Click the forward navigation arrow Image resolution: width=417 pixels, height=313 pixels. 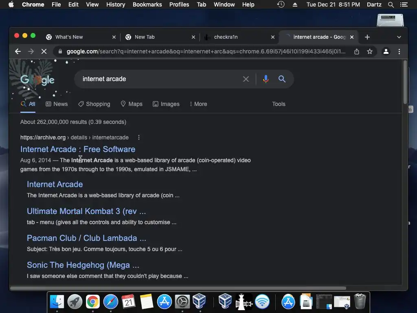[31, 51]
